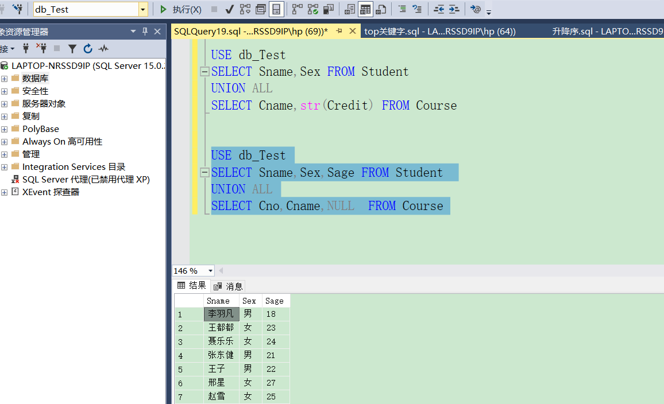Viewport: 664px width, 404px height.
Task: Comment out the selected lines
Action: coord(402,9)
